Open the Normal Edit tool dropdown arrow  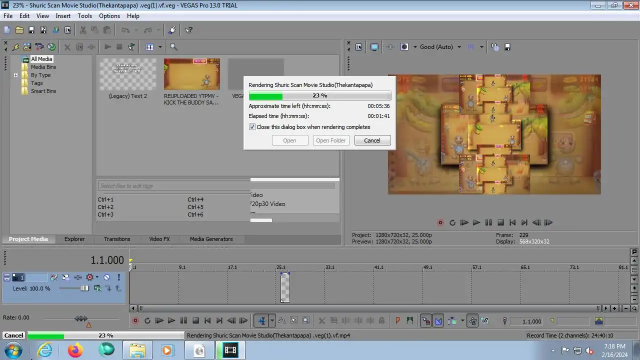click(x=272, y=321)
